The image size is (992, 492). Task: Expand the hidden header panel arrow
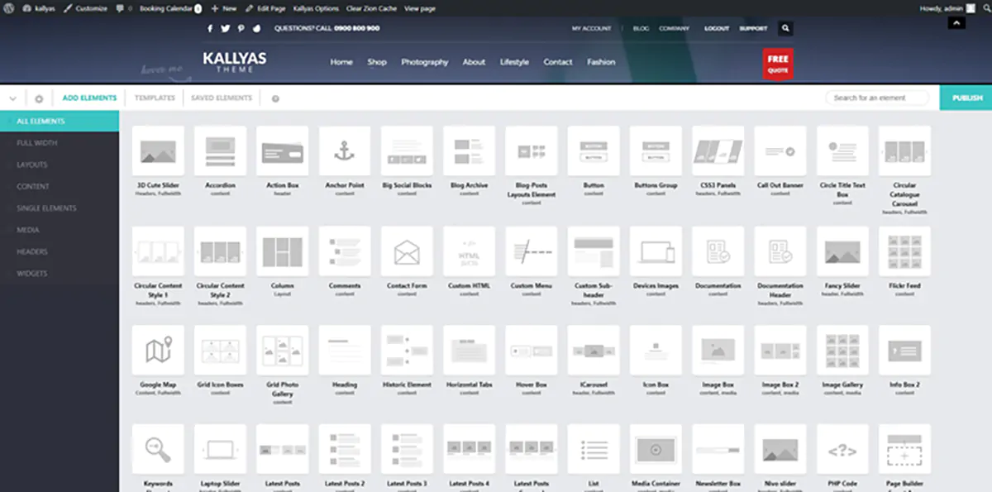click(956, 23)
